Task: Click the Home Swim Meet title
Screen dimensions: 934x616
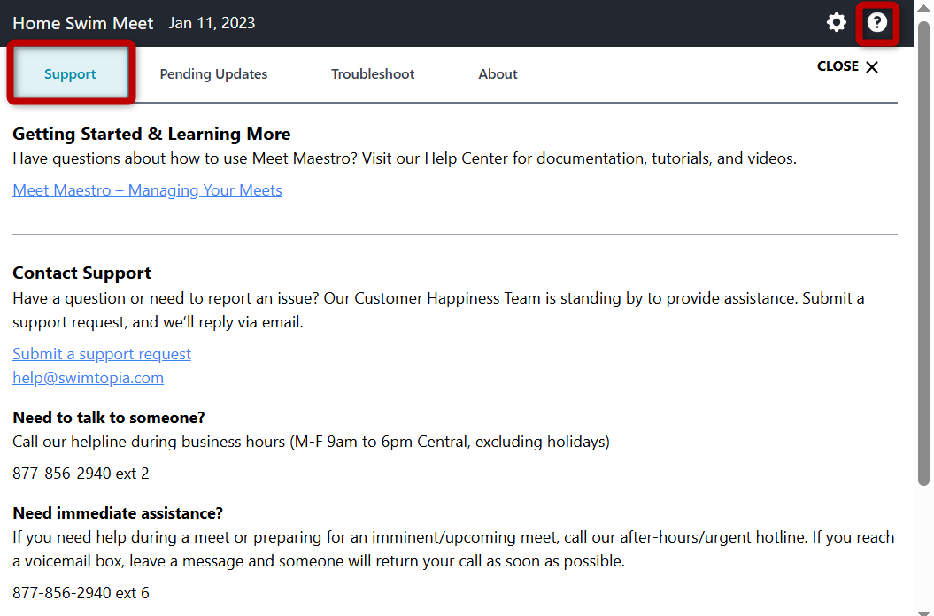Action: [83, 23]
